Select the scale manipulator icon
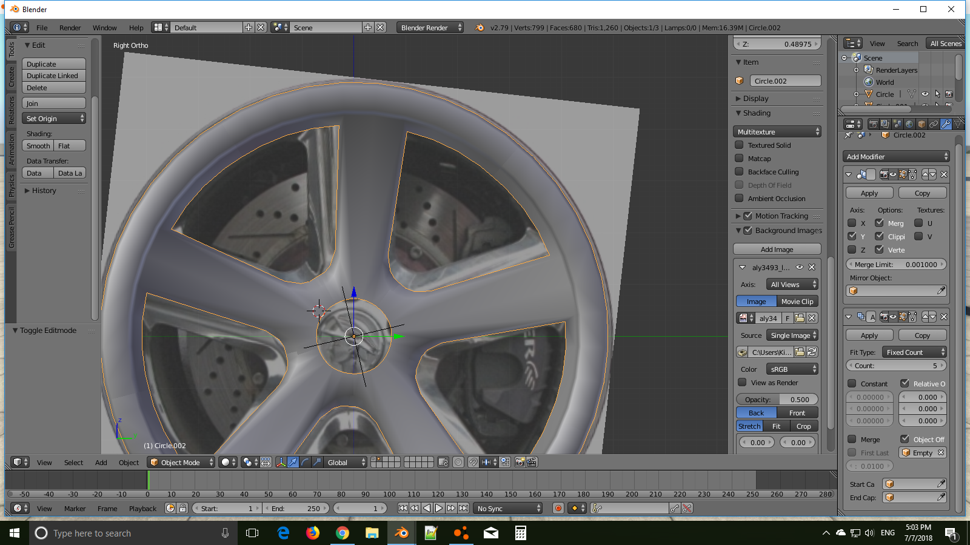 (x=317, y=462)
